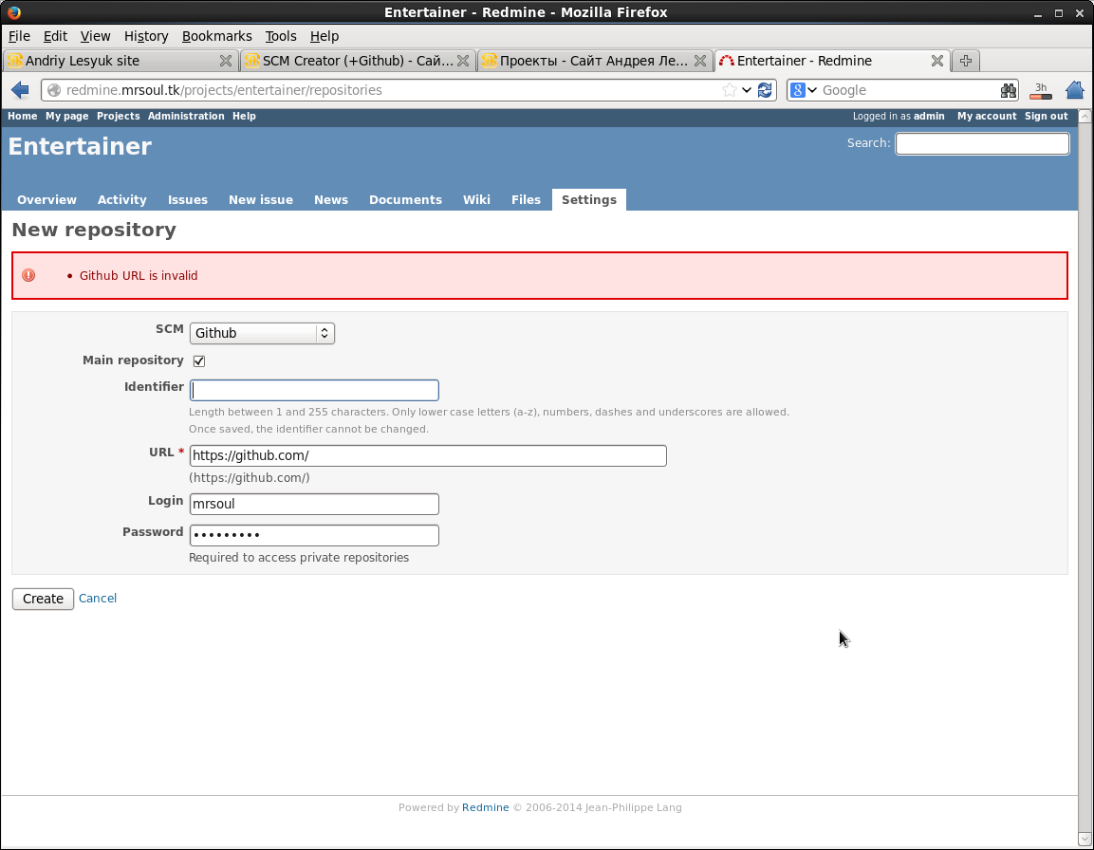1094x850 pixels.
Task: Bookmark this page with the star icon
Action: click(729, 90)
